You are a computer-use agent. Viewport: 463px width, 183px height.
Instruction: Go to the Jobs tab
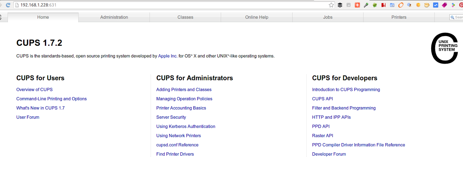pyautogui.click(x=328, y=17)
